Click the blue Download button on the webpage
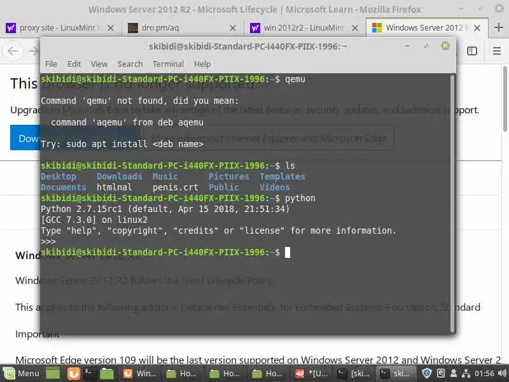 tap(25, 138)
